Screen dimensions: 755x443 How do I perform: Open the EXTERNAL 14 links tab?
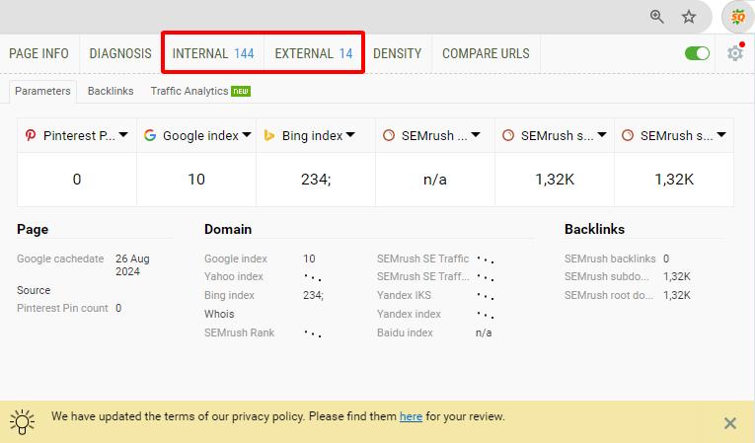click(x=313, y=53)
